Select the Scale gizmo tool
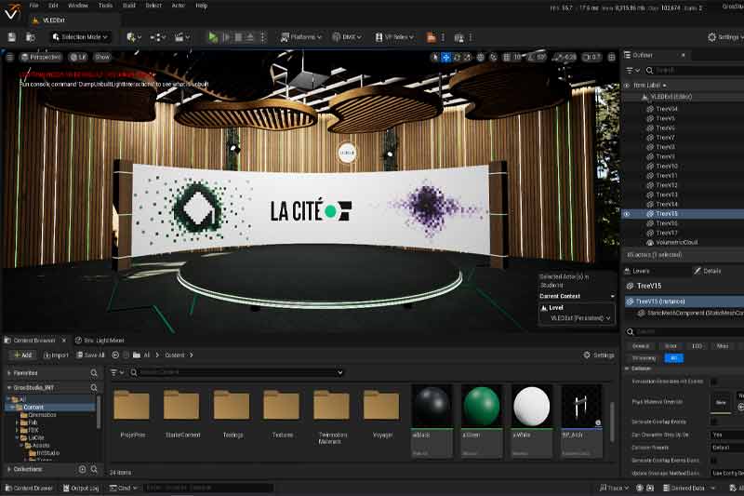This screenshot has height=496, width=744. (x=468, y=57)
